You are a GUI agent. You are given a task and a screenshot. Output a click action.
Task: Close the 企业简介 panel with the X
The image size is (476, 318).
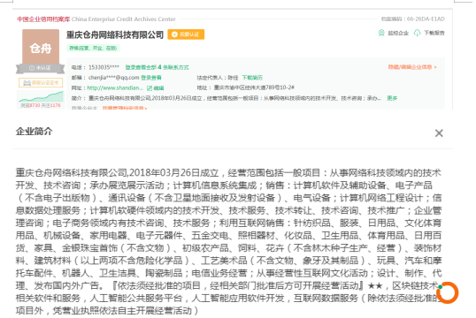click(439, 133)
